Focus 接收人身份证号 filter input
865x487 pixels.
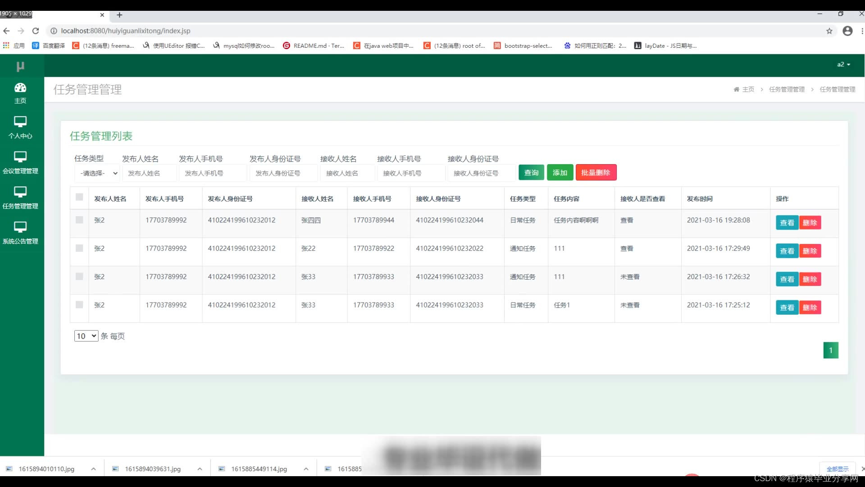[x=482, y=173]
